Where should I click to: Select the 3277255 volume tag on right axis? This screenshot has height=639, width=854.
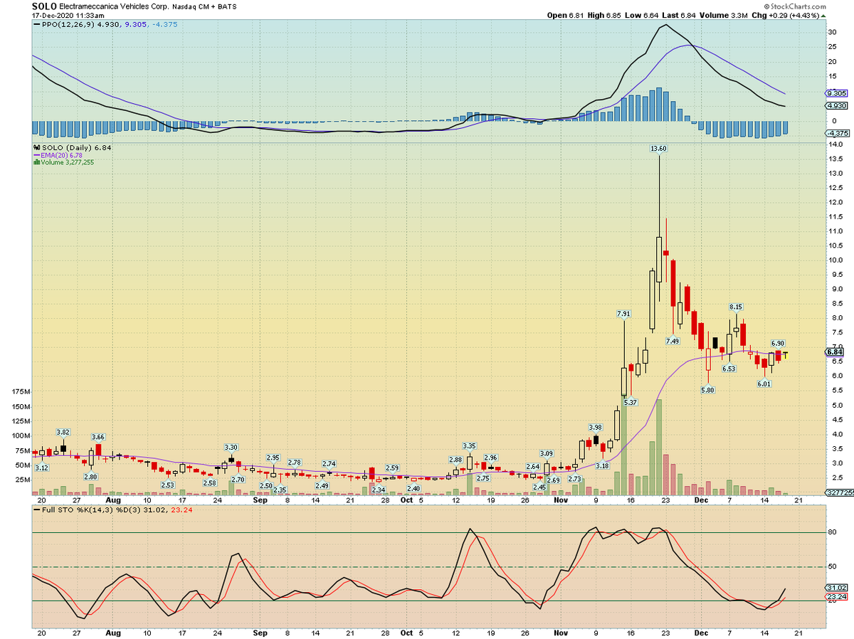[x=839, y=492]
